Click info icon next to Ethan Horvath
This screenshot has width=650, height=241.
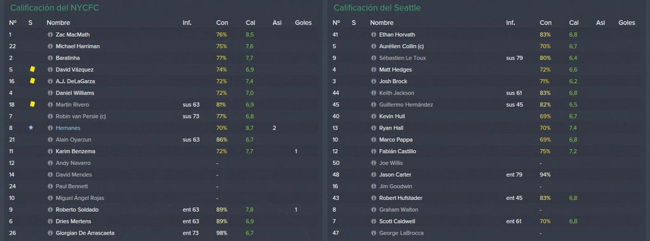tap(373, 35)
